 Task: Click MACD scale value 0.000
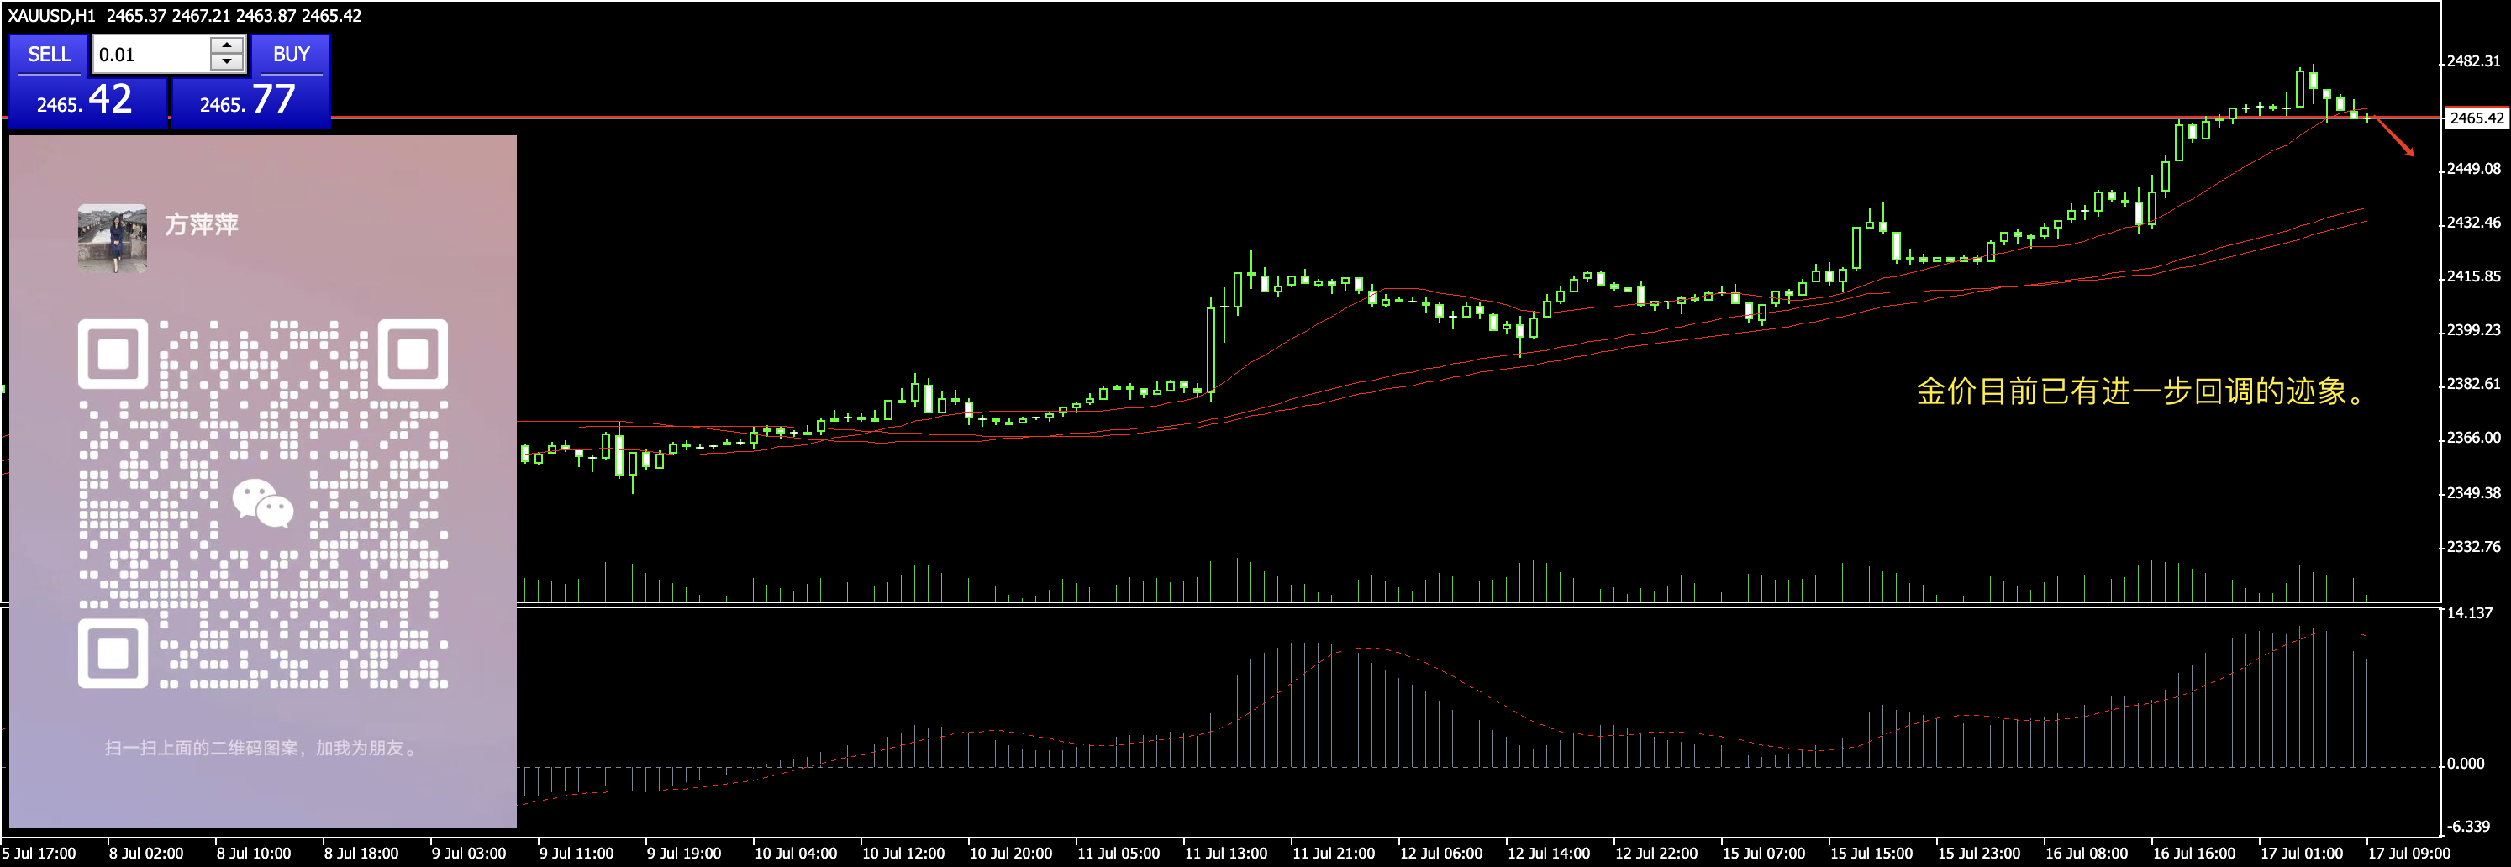point(2466,764)
